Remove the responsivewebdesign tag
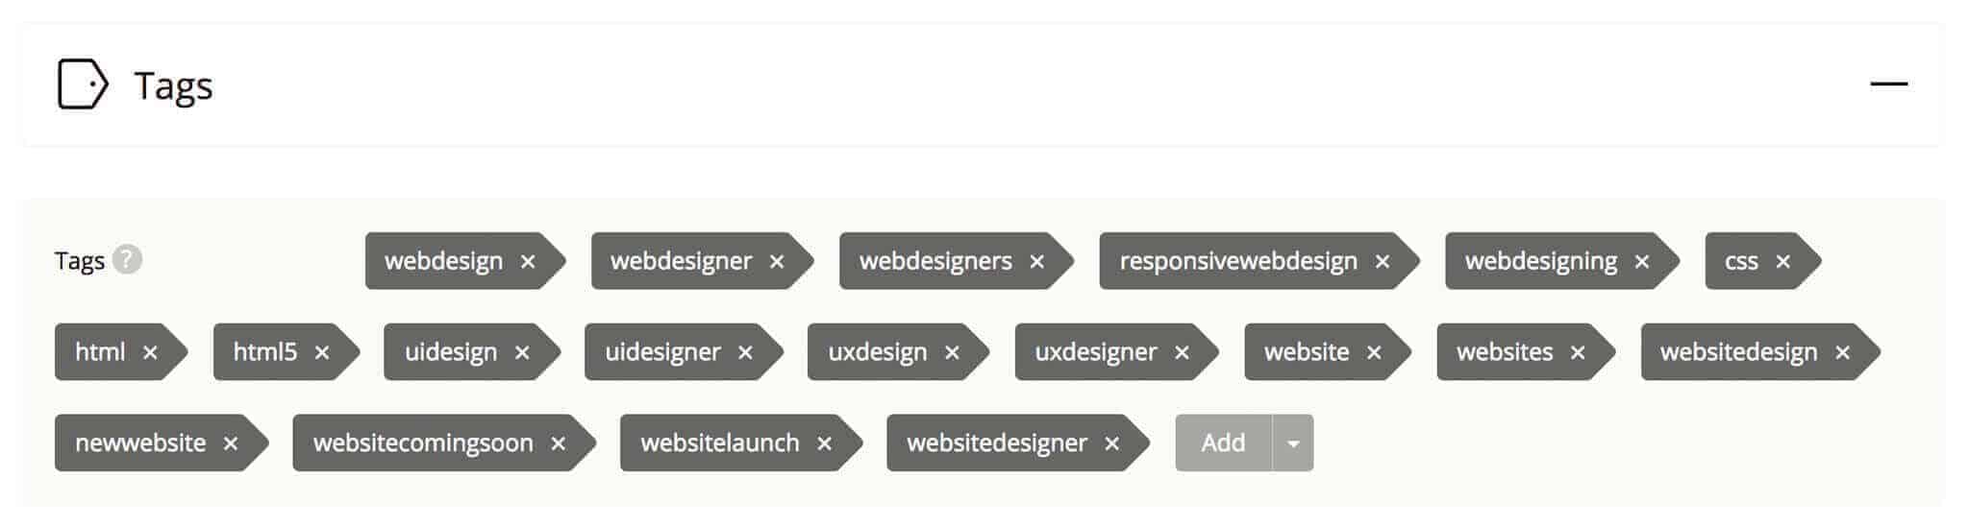 [1383, 261]
